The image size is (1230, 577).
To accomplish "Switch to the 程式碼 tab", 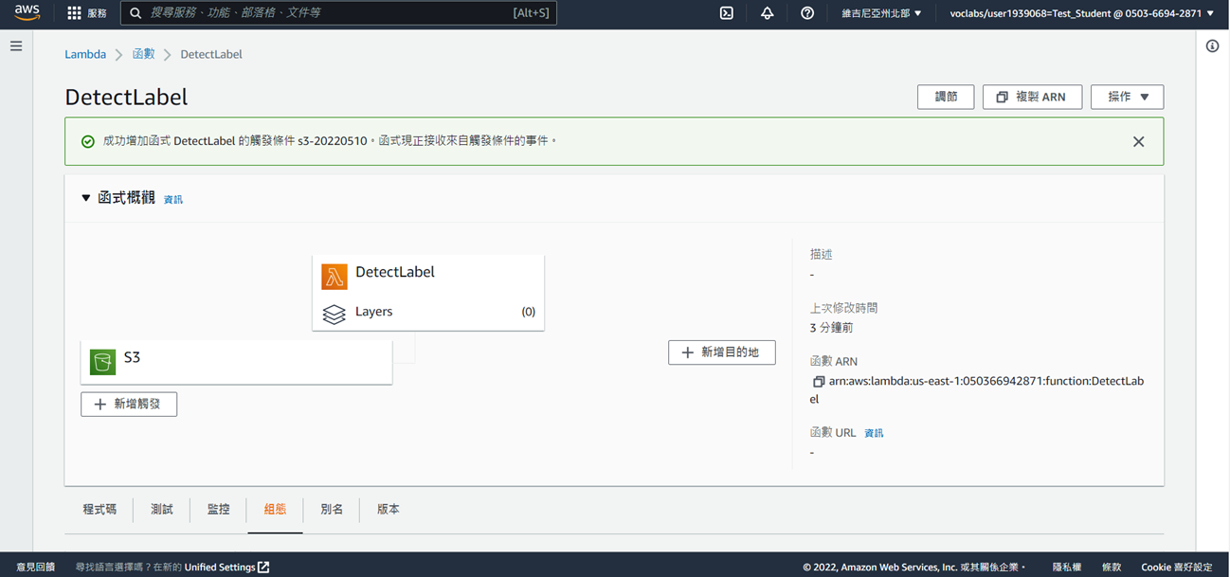I will (99, 509).
